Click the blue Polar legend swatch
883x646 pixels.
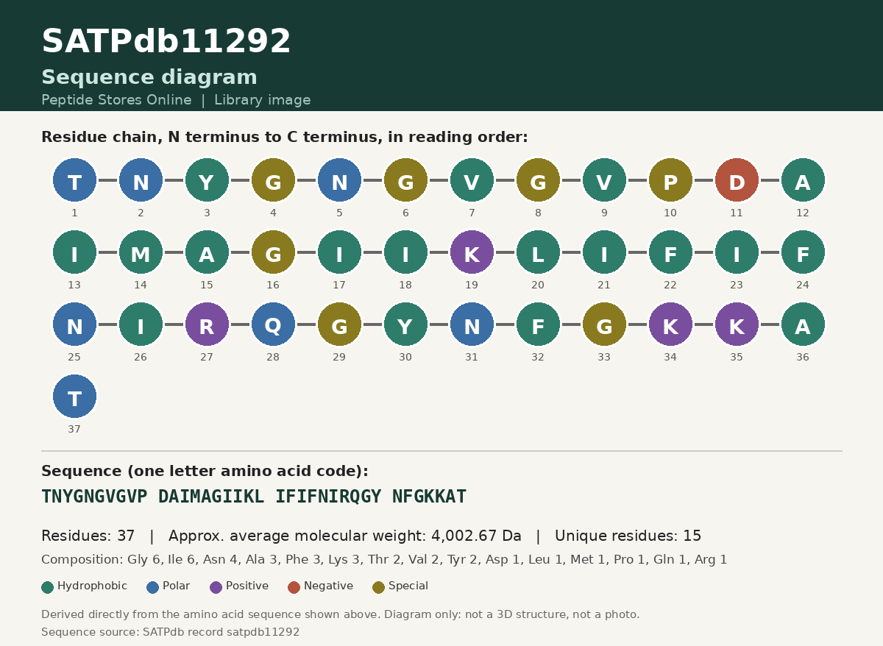[x=153, y=587]
